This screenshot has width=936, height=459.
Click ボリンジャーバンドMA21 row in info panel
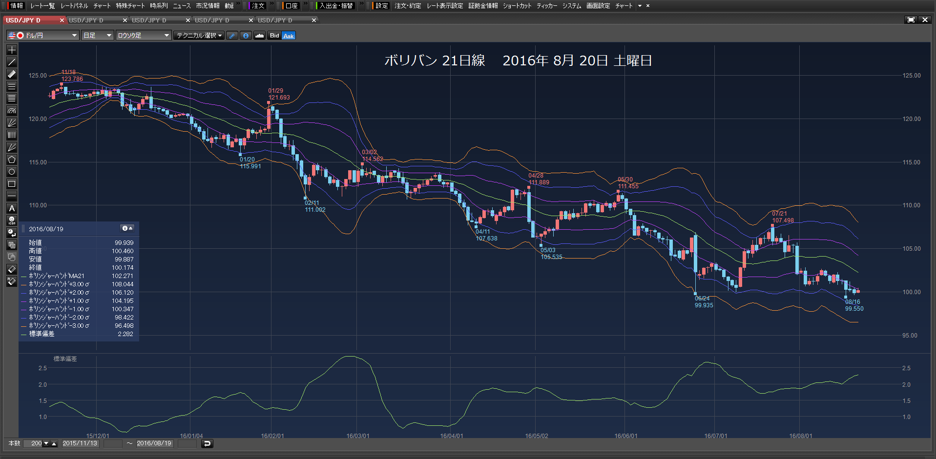(x=77, y=276)
